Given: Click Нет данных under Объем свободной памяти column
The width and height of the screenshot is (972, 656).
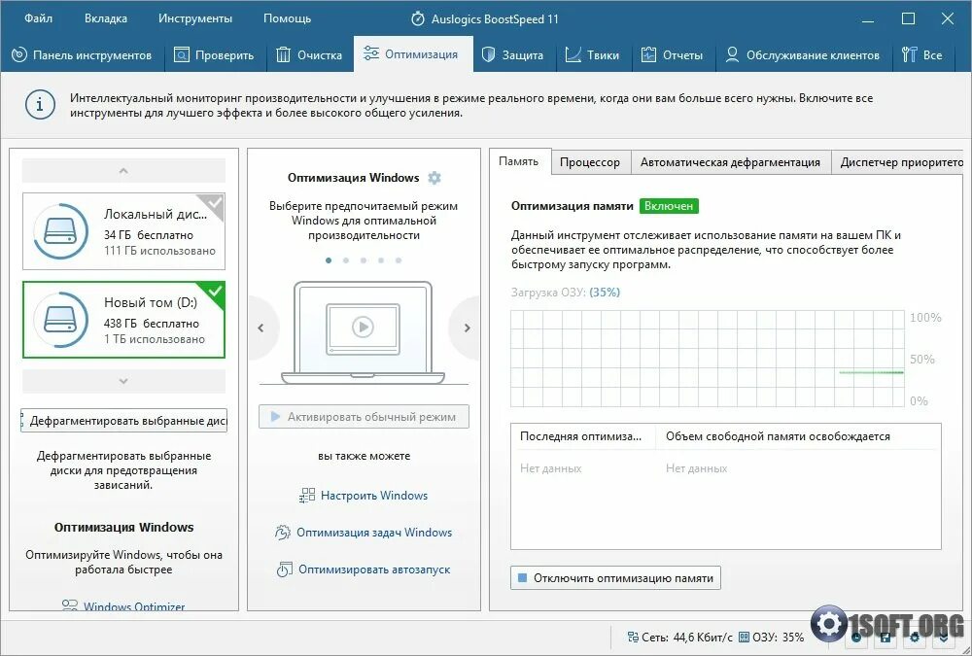Looking at the screenshot, I should (x=696, y=468).
